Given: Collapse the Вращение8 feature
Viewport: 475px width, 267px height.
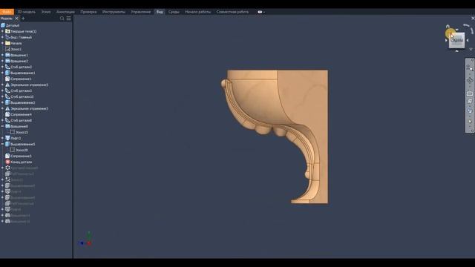Looking at the screenshot, I should tap(2, 126).
